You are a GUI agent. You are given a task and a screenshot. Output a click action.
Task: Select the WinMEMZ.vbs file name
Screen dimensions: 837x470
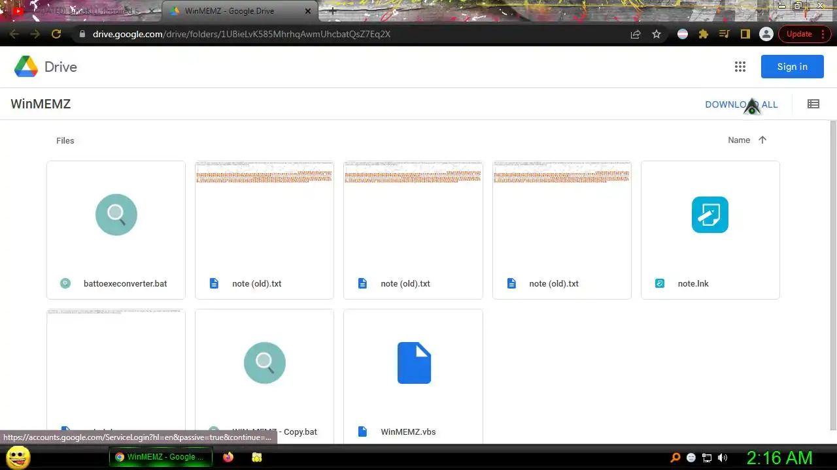[x=408, y=431]
